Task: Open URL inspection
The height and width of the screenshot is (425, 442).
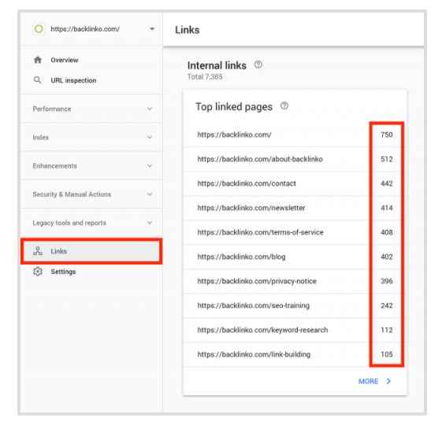Action: pyautogui.click(x=73, y=80)
